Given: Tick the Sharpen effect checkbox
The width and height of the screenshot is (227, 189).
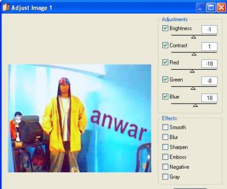Looking at the screenshot, I should 165,147.
